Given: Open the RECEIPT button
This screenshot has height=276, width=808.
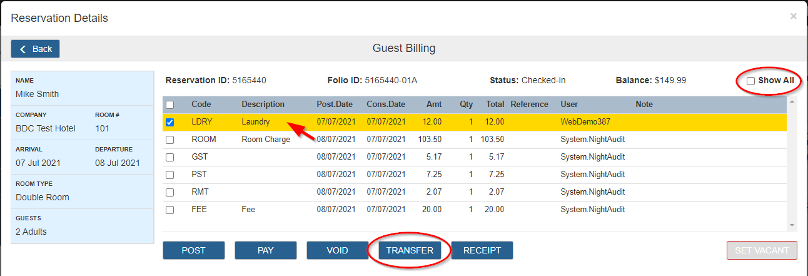Looking at the screenshot, I should point(482,250).
